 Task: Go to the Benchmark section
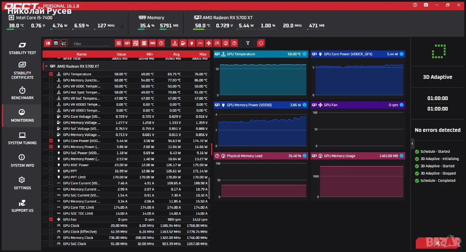coord(22,93)
